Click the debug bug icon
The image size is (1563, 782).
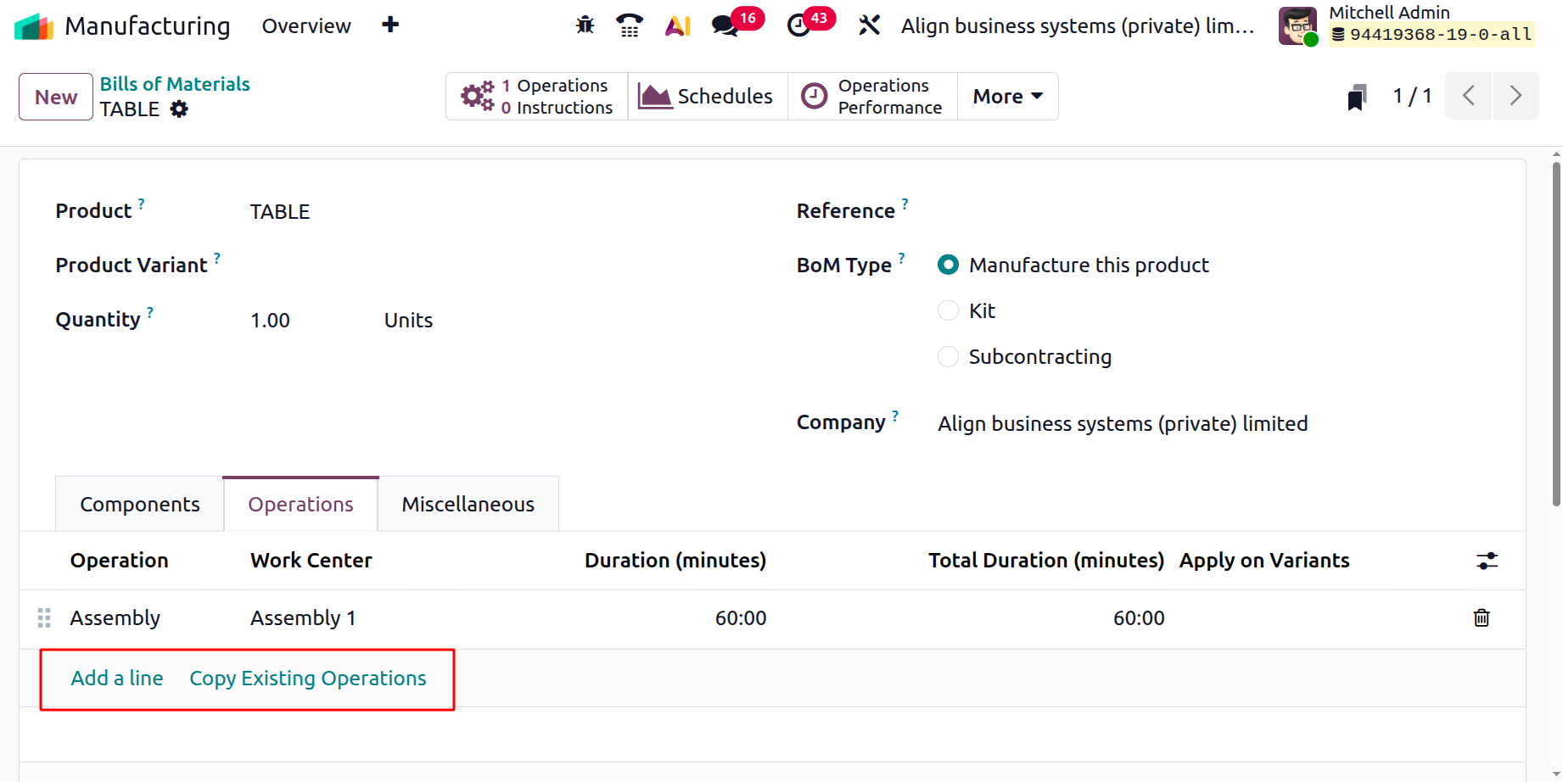click(585, 25)
